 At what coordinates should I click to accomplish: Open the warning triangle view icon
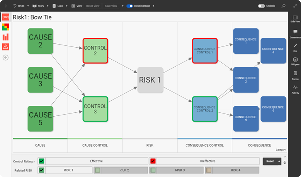click(5, 47)
